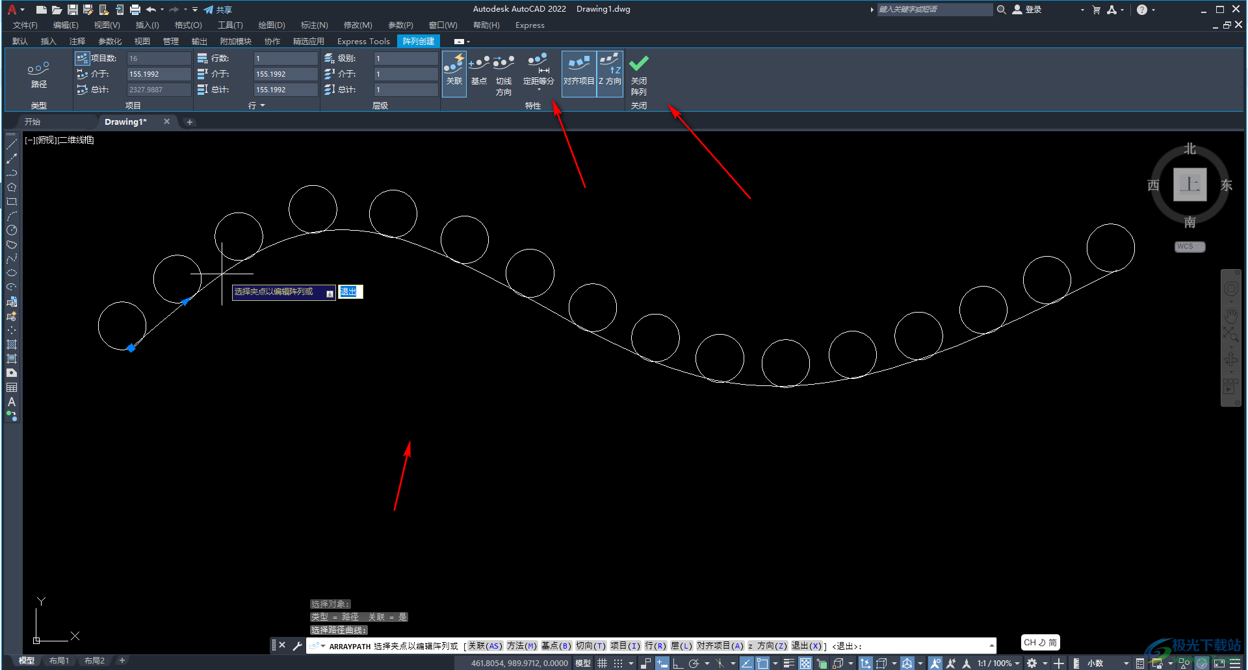Click the ViewCube Top (上) face

pos(1189,185)
